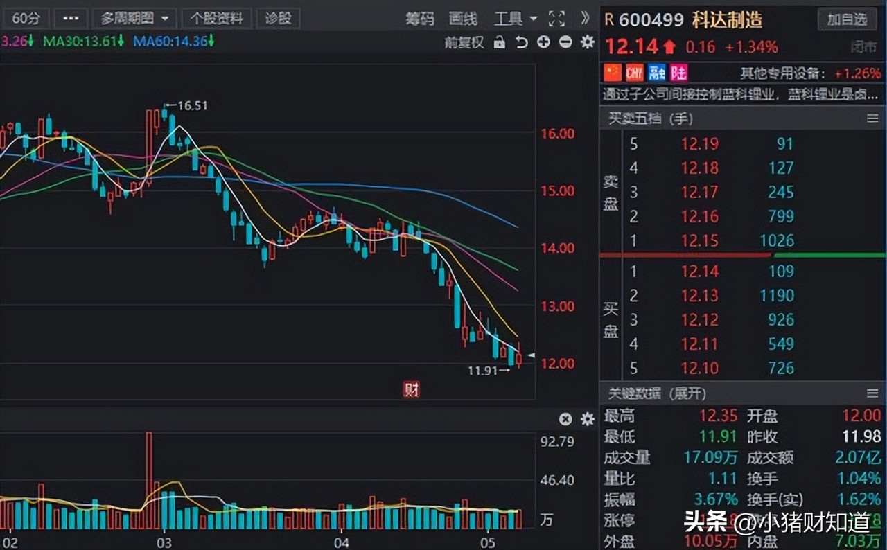Open the 买卖五档 panel hamburger menu icon
Screen dimensions: 887x550
(x=875, y=118)
